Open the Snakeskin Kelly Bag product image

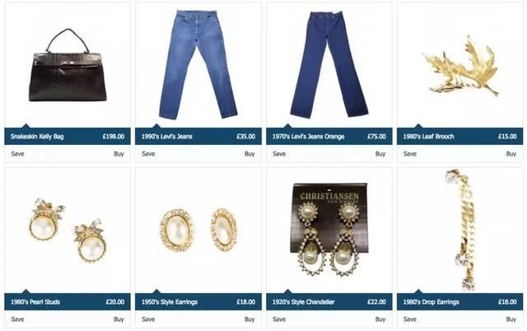[x=68, y=65]
